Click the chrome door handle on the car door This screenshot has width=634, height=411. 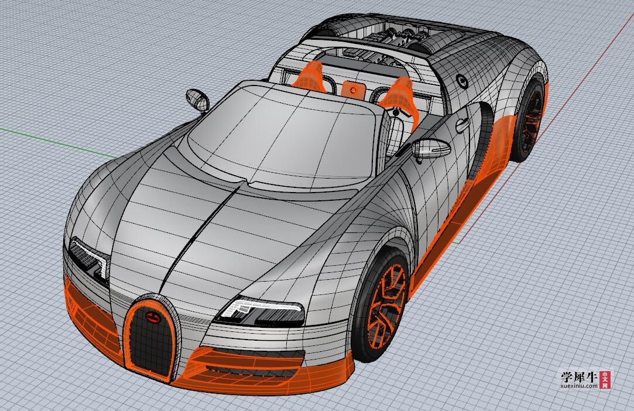coord(462,125)
